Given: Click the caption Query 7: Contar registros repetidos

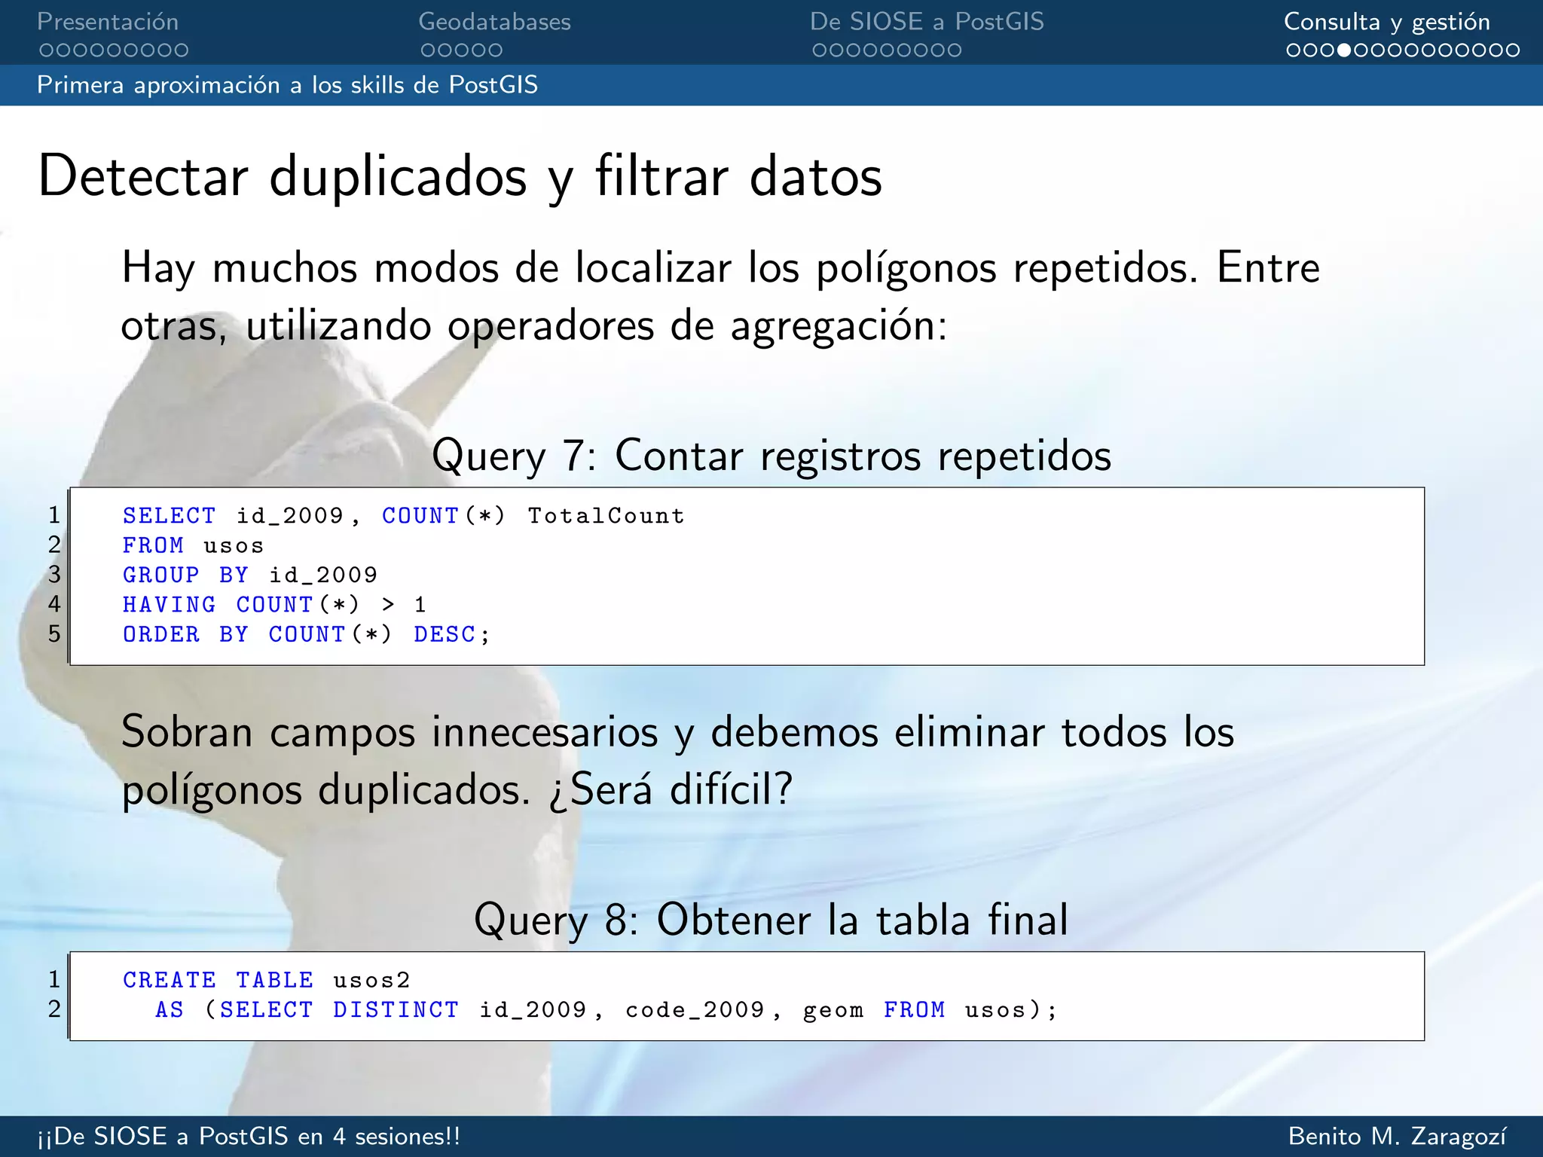Looking at the screenshot, I should click(x=771, y=456).
